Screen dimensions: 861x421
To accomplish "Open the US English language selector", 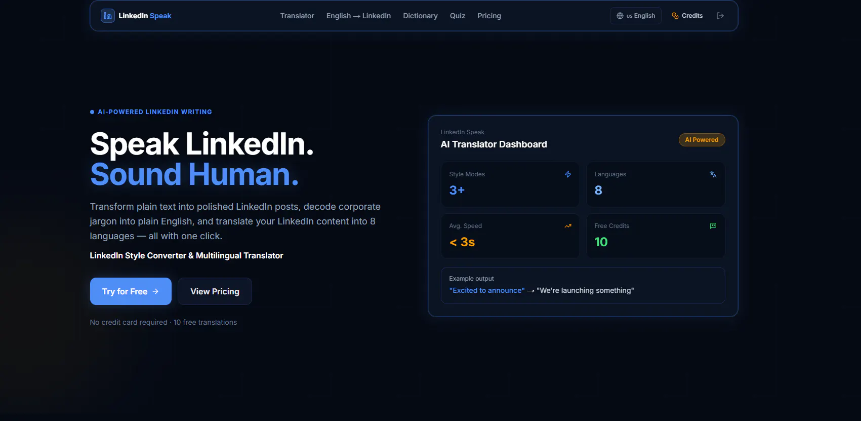I will (636, 16).
